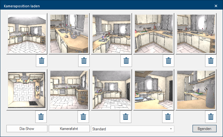Remove the third top-row camera view

(126, 61)
